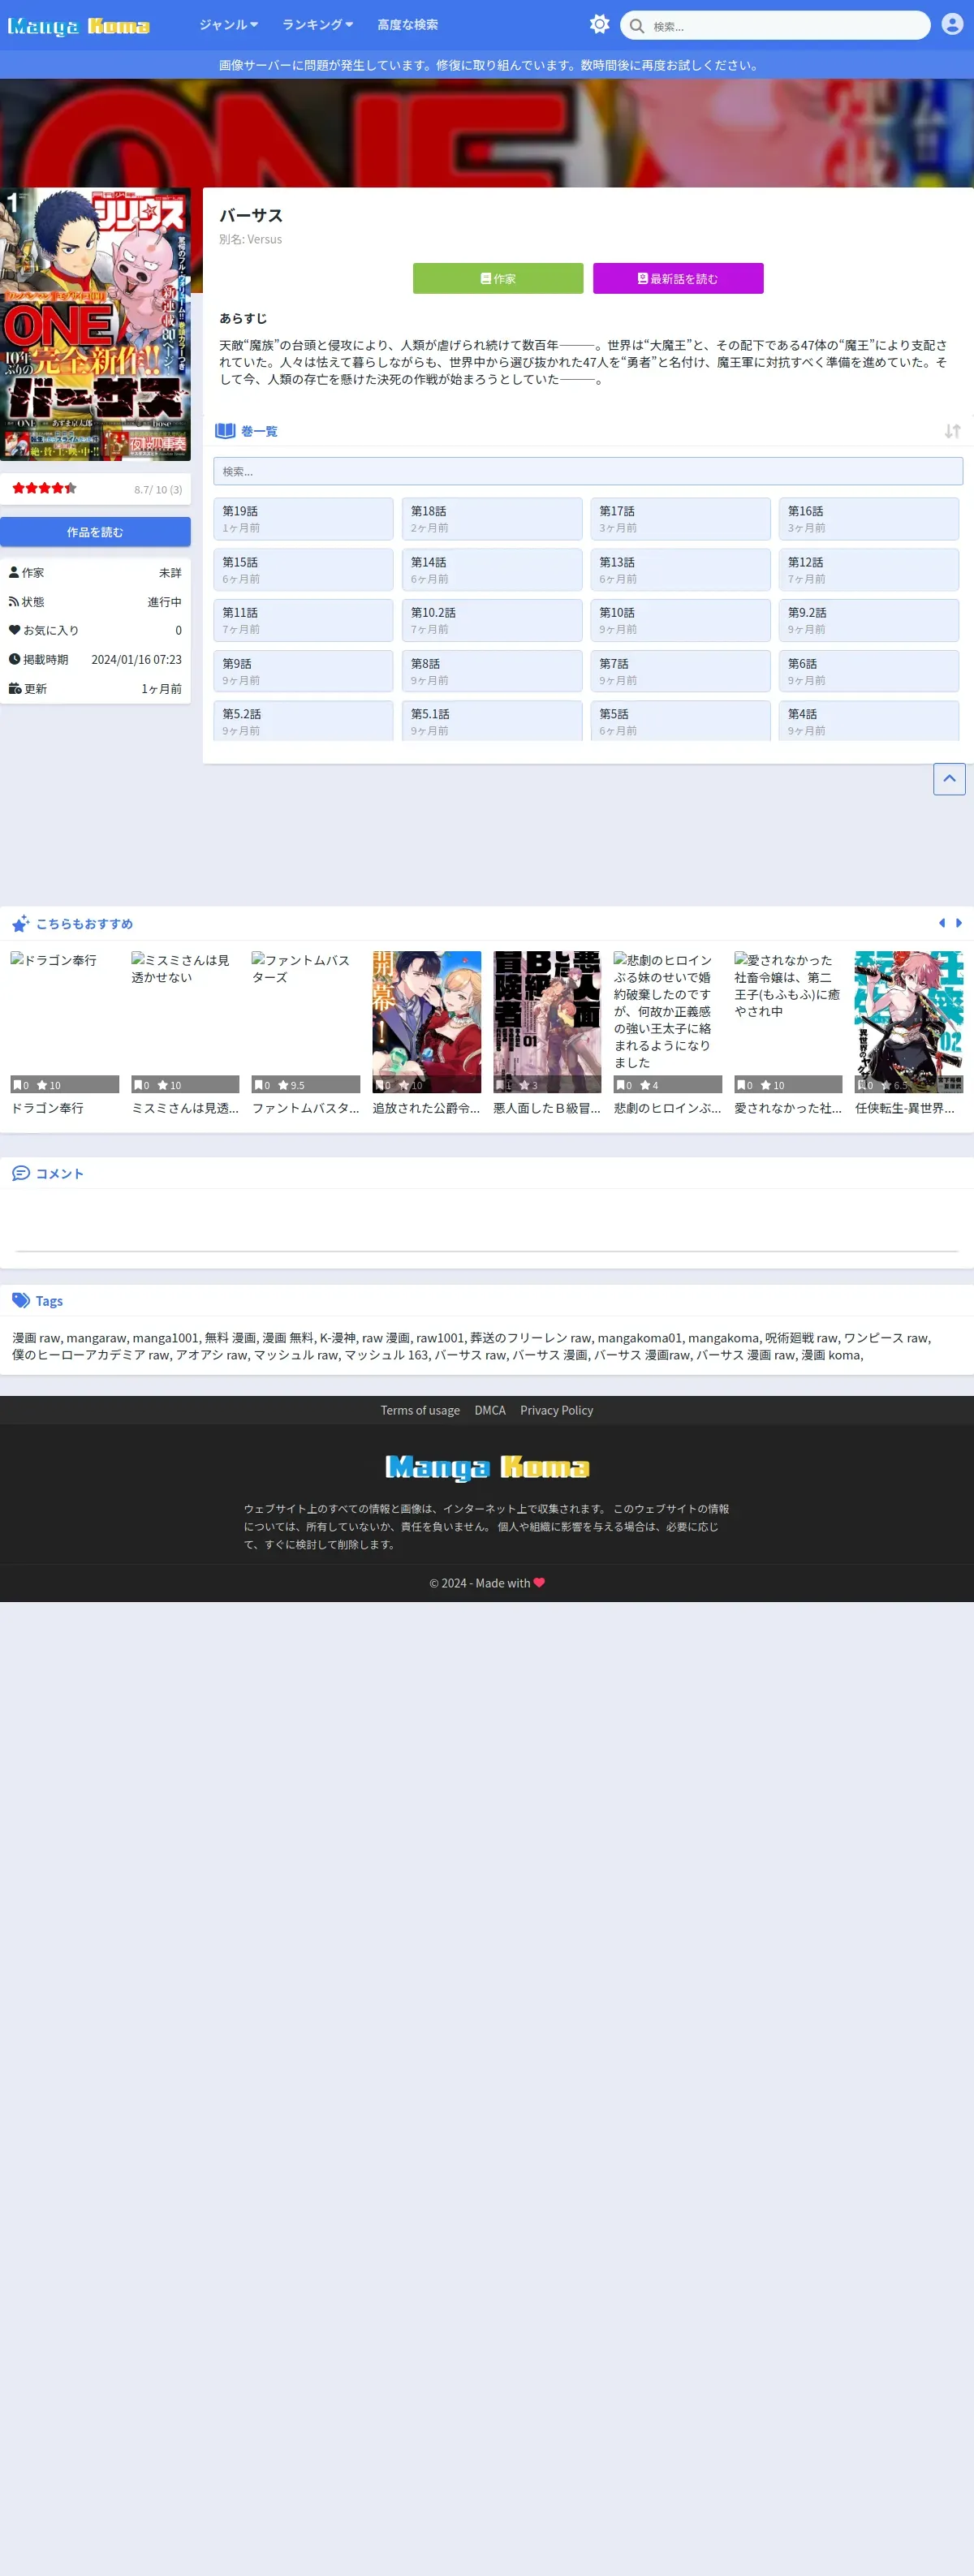Reverse chapter order with the sort arrows icon
974x2576 pixels.
point(952,431)
